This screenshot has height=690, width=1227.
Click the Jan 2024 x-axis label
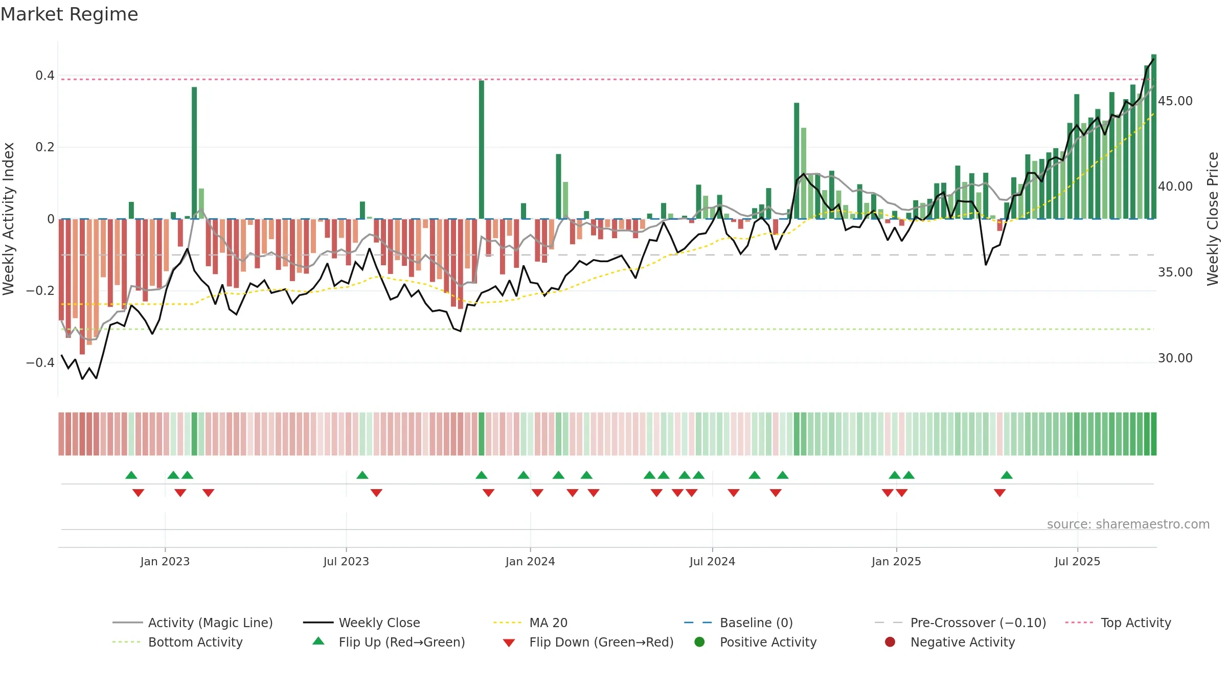click(x=530, y=561)
